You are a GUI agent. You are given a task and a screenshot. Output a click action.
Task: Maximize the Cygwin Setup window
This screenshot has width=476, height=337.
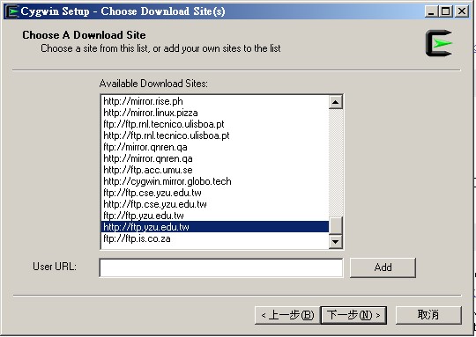point(445,11)
